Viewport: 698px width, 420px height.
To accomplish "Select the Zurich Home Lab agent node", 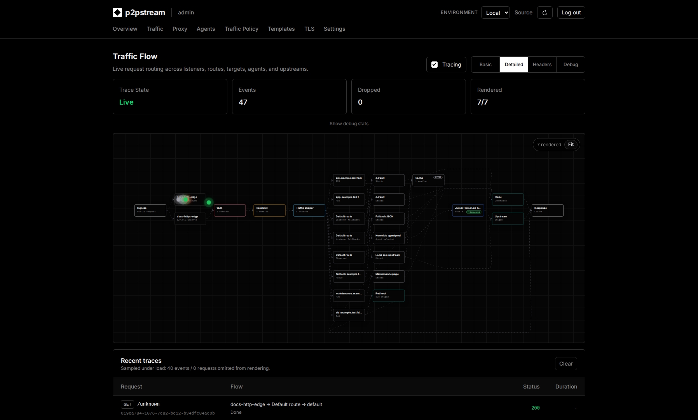I will pos(468,210).
